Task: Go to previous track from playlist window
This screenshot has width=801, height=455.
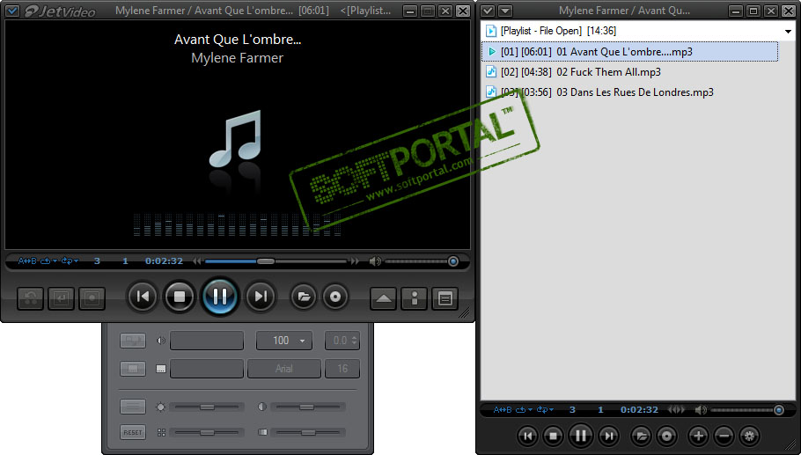Action: [x=528, y=437]
